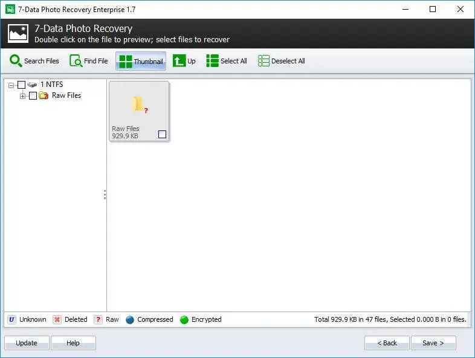
Task: Click the Compressed blue circle icon
Action: click(x=130, y=320)
